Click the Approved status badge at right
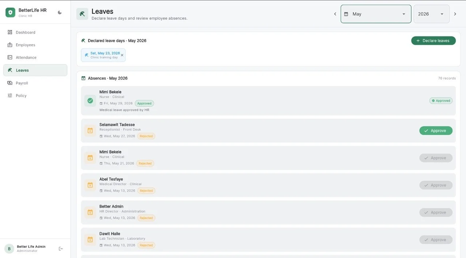Viewport: 466px width, 258px height. [x=441, y=101]
